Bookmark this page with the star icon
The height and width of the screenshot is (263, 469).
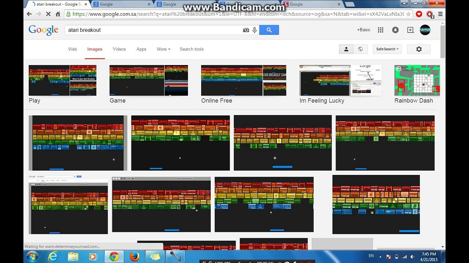pos(408,14)
